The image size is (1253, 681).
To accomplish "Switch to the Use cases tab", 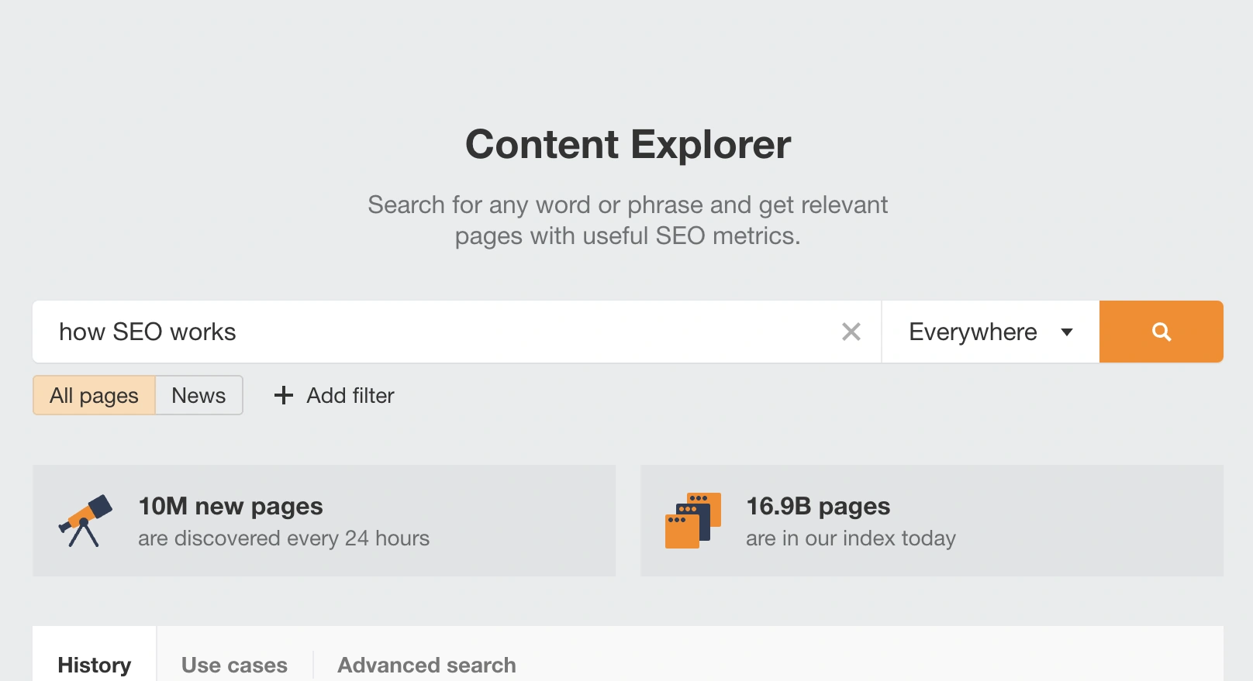I will pyautogui.click(x=234, y=665).
